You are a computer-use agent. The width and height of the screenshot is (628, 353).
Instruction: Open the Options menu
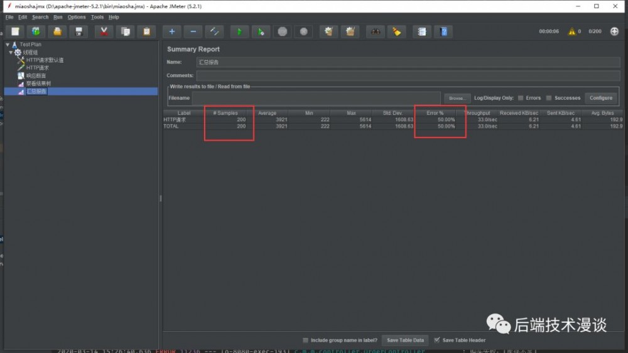(x=77, y=17)
